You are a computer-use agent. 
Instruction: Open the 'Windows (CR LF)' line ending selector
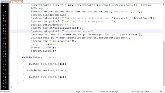pyautogui.click(x=137, y=92)
